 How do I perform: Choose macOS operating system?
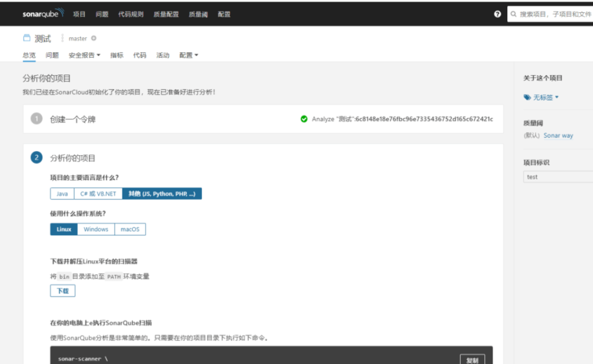click(x=130, y=229)
